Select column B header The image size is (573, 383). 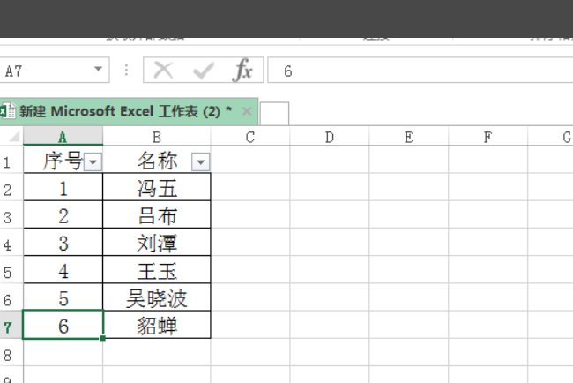click(x=157, y=137)
